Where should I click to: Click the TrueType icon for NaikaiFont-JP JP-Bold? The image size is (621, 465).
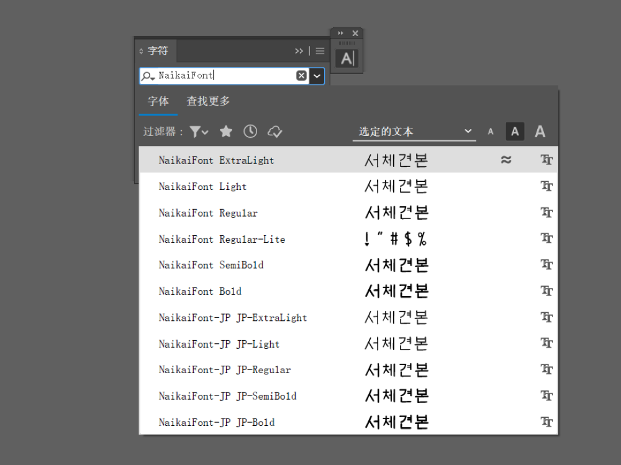[546, 422]
